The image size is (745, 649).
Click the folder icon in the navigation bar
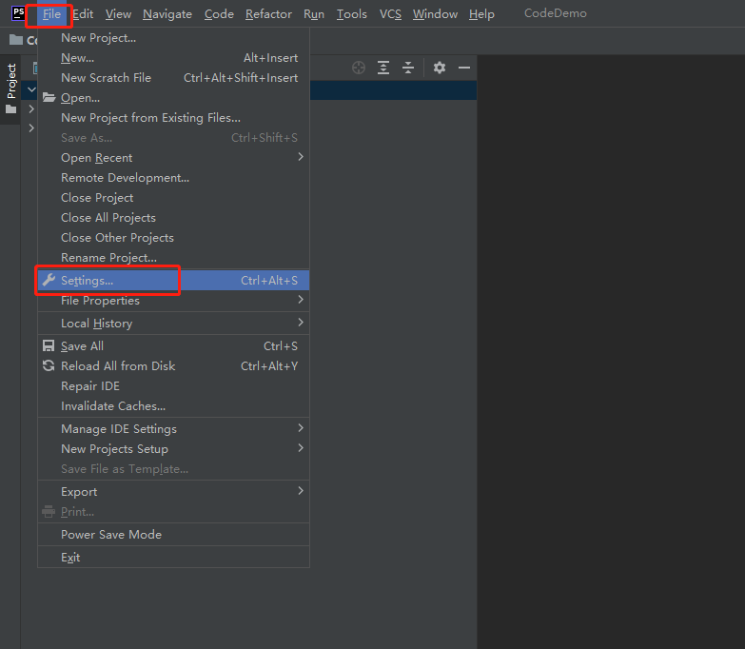[x=16, y=40]
